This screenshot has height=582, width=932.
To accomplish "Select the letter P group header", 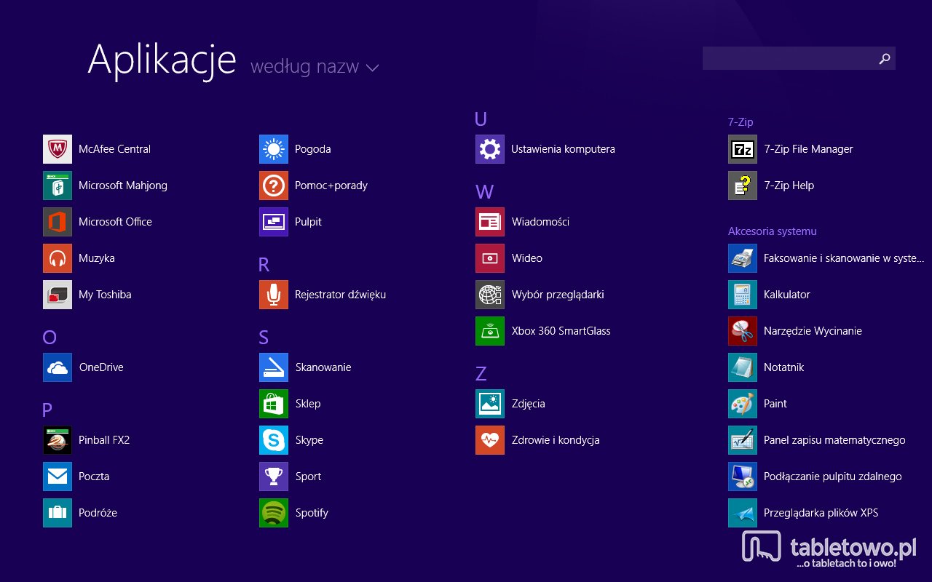I will point(47,410).
